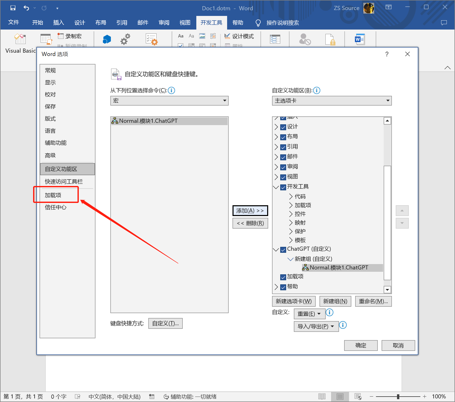Expand the 代码 group in tree

(x=291, y=197)
